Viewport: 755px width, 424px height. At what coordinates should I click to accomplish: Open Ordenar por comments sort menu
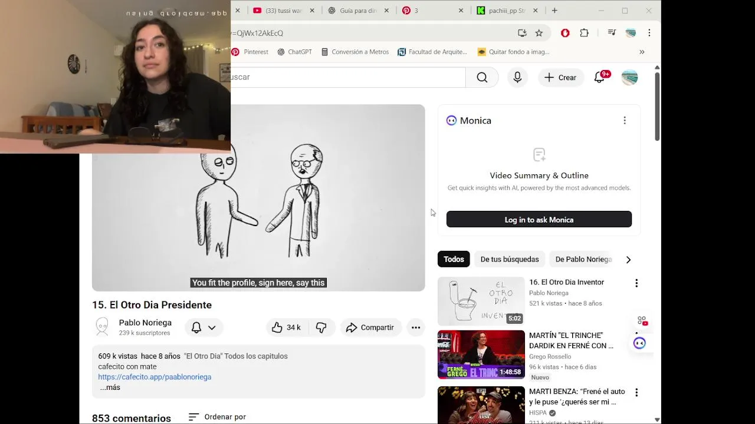tap(217, 417)
